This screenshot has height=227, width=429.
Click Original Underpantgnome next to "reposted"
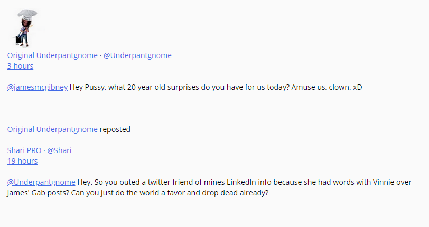click(52, 129)
